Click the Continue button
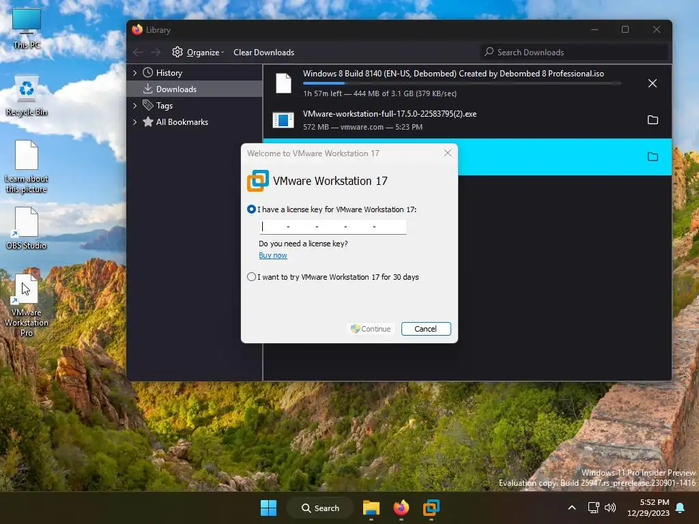The image size is (699, 524). [371, 329]
